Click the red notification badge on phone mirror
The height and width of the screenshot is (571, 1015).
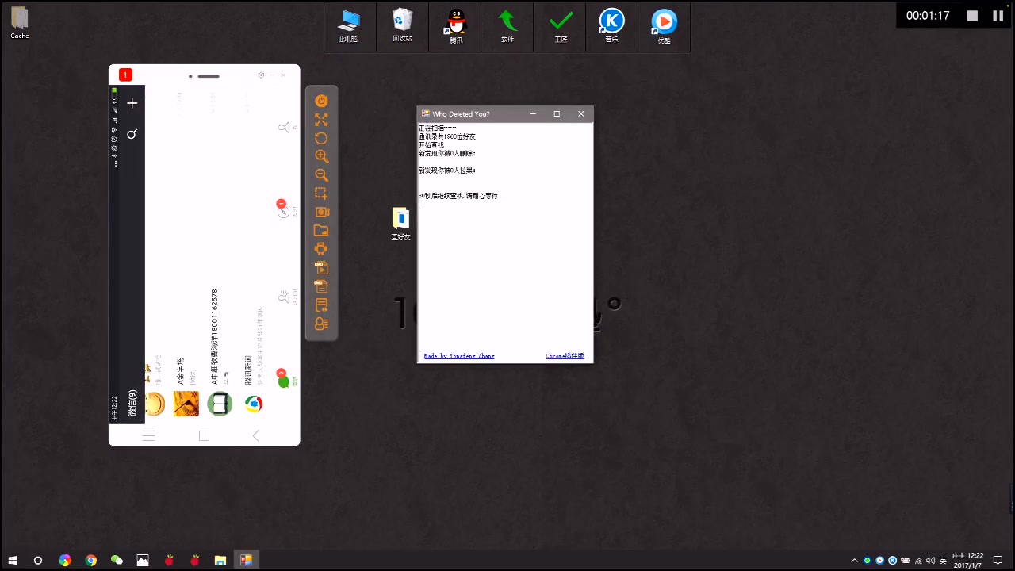(125, 75)
